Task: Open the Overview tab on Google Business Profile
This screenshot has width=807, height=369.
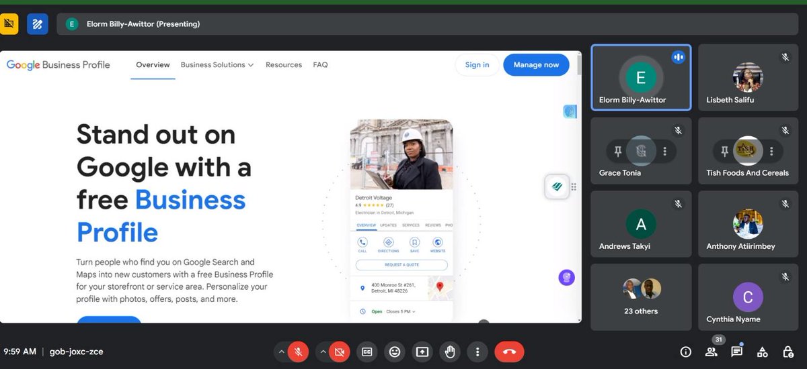Action: click(x=153, y=65)
